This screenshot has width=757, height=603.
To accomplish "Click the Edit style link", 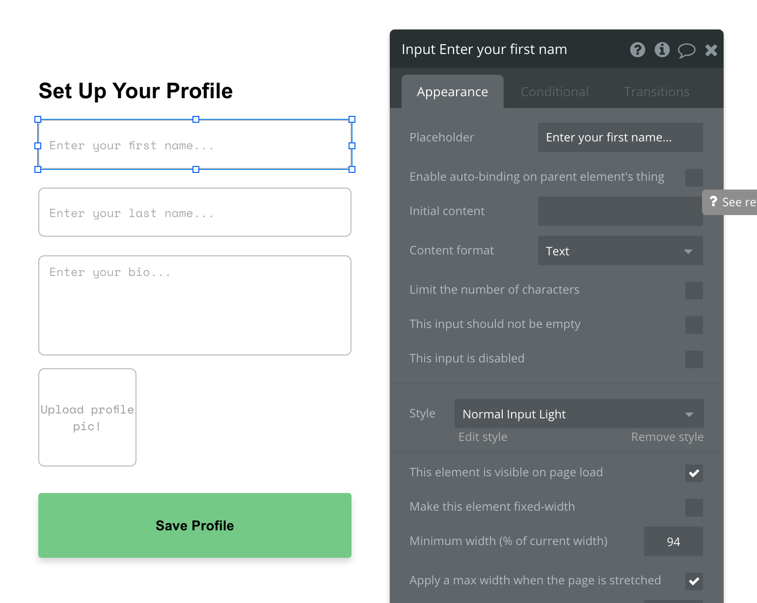I will (483, 437).
